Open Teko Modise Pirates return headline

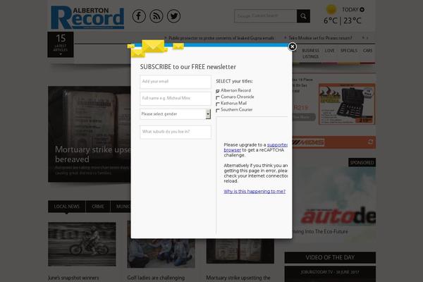coord(320,38)
